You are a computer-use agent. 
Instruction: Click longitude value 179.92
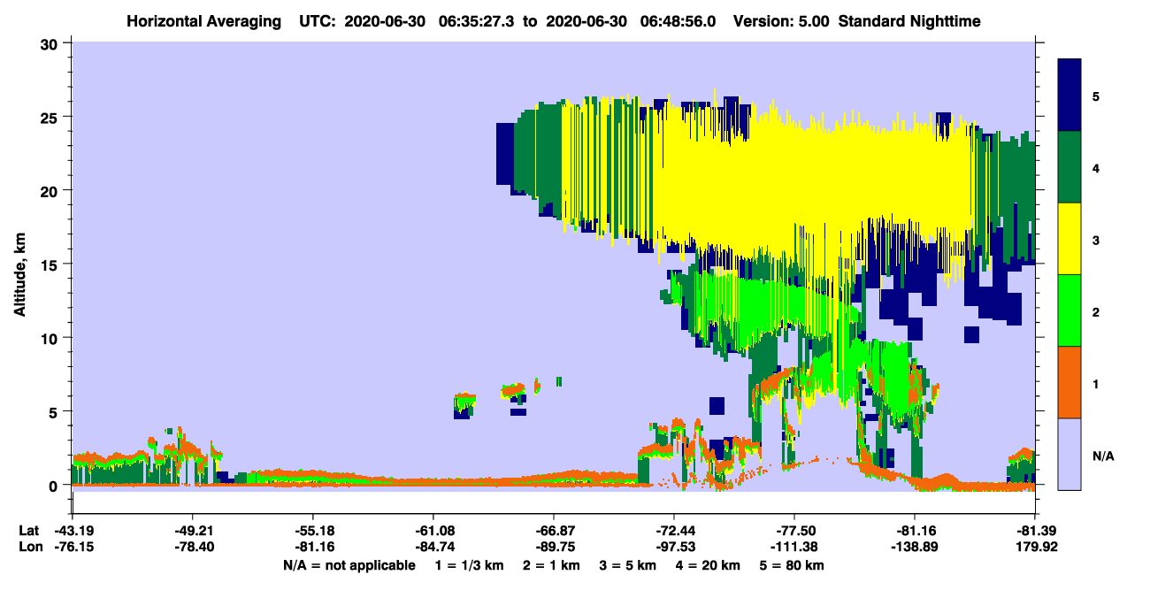[1035, 548]
